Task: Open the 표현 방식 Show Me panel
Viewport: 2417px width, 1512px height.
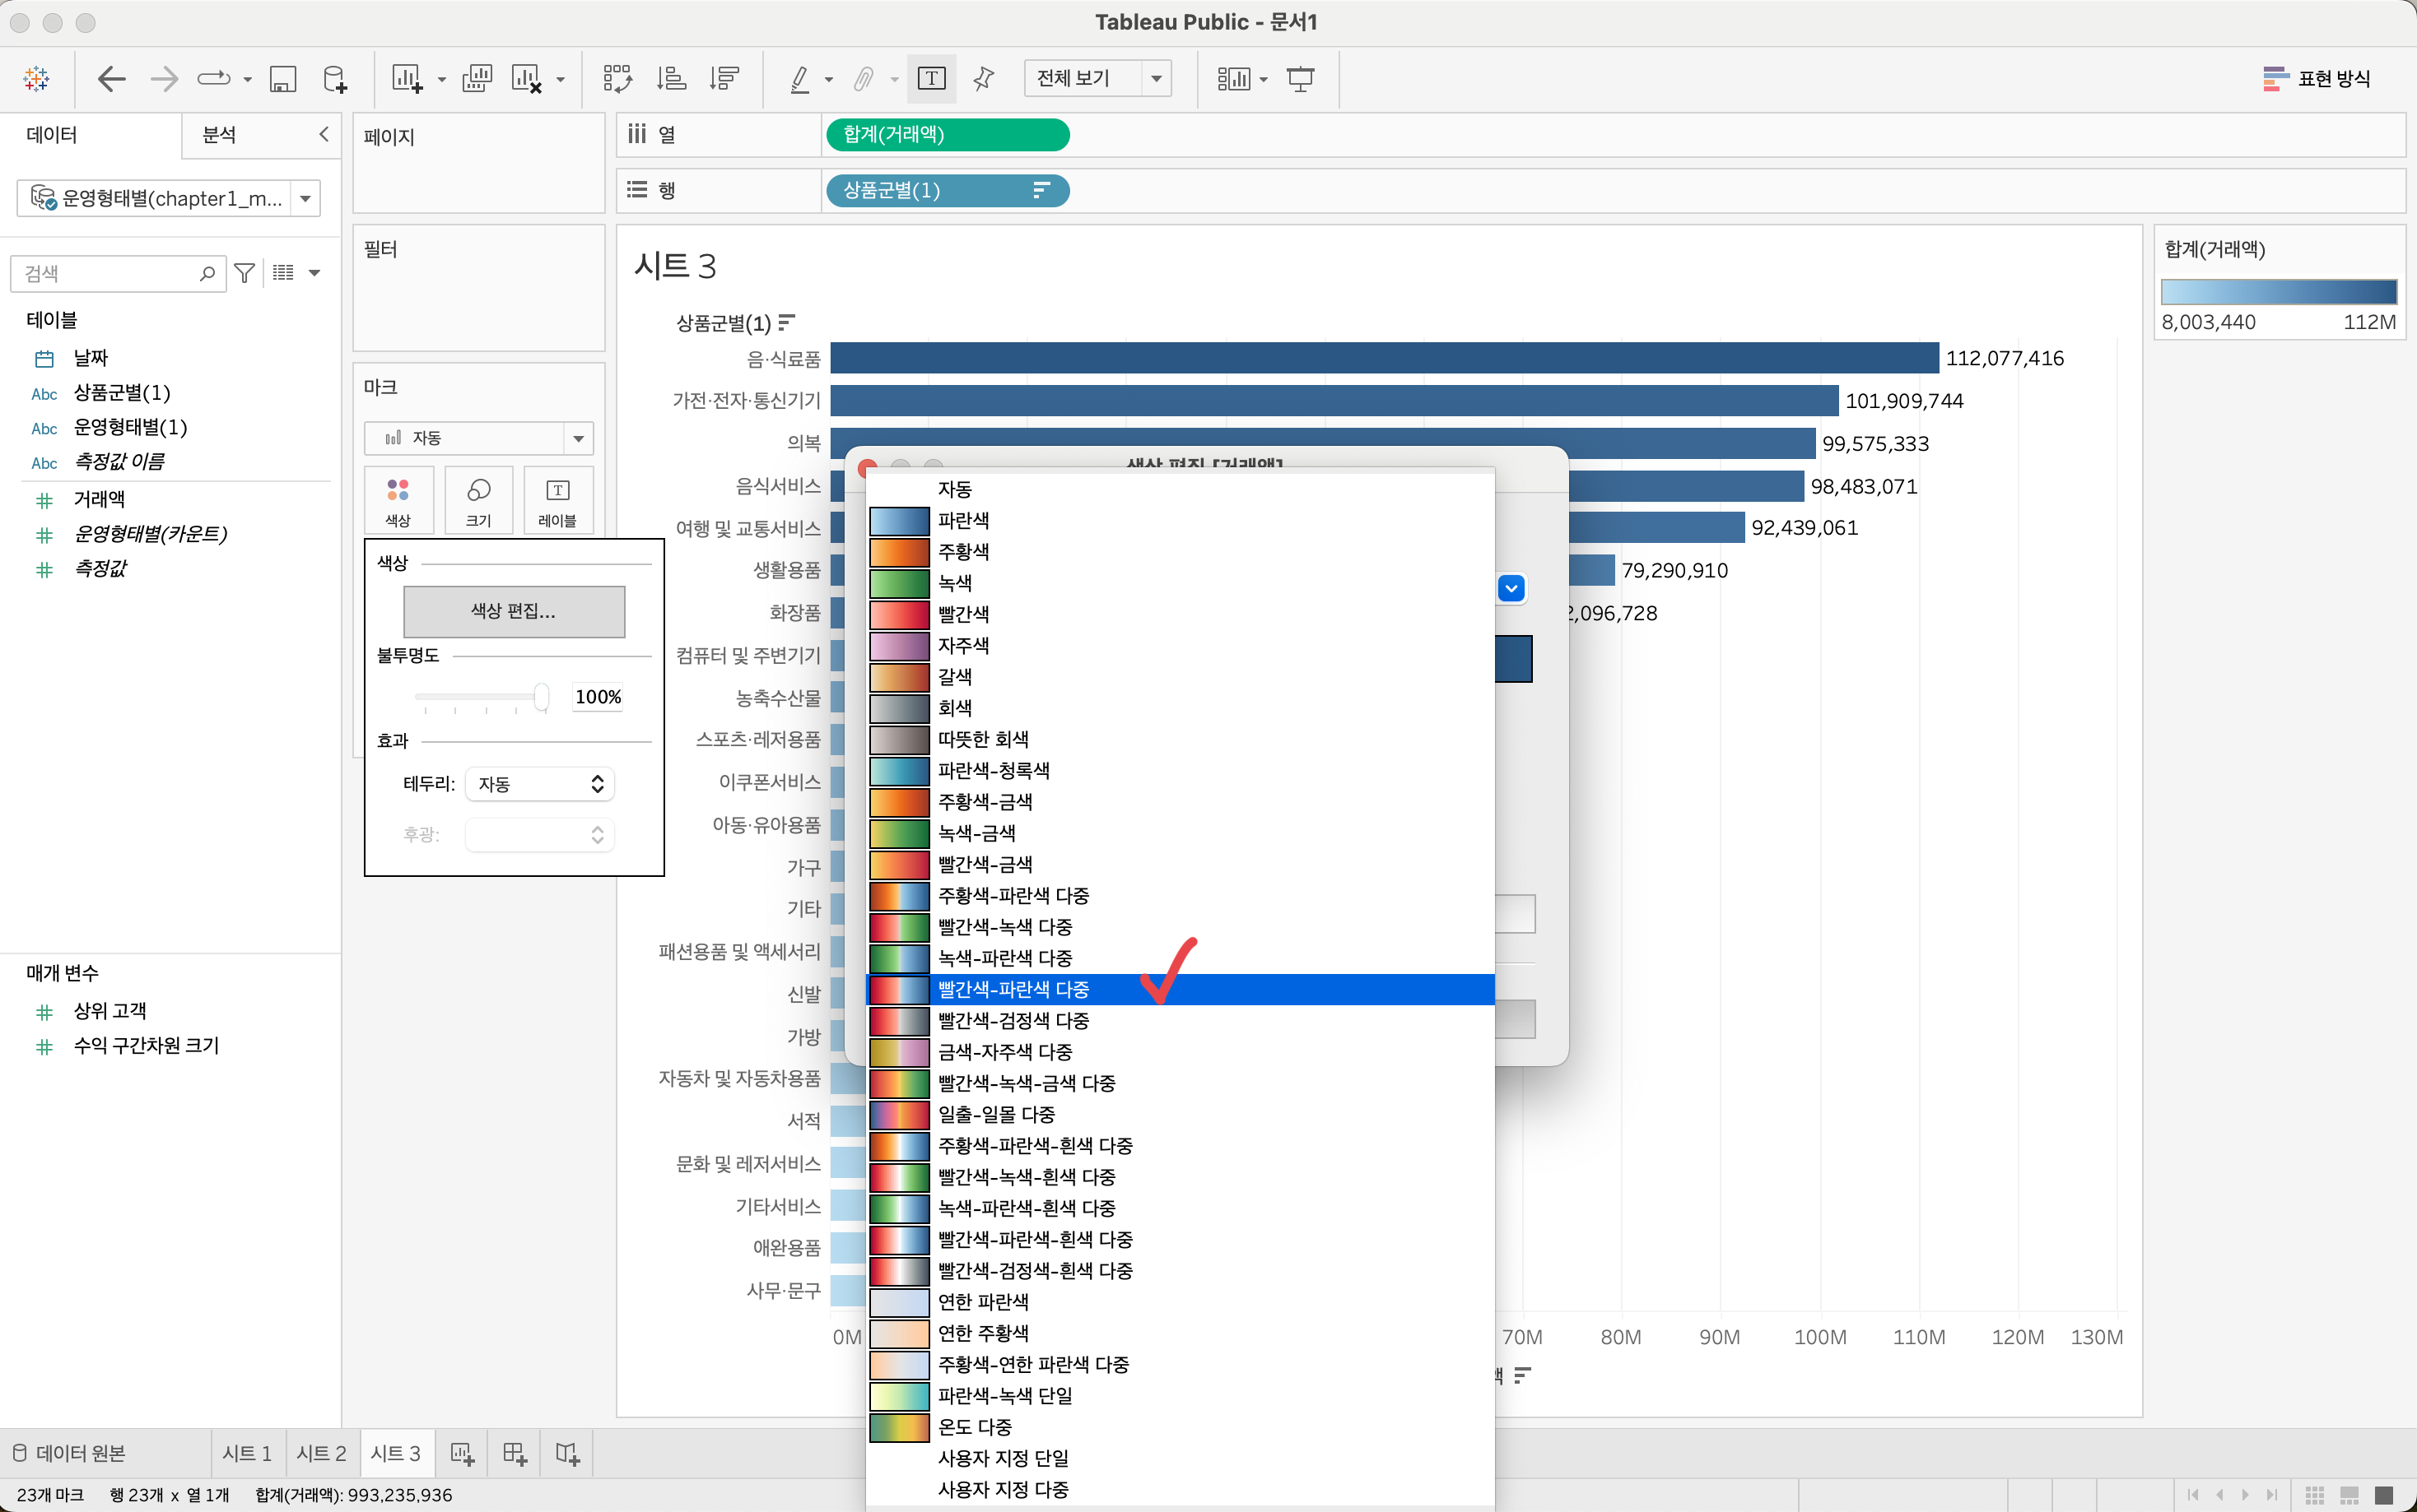Action: coord(2317,78)
